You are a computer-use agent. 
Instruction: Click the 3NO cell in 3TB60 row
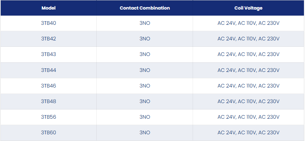145,132
